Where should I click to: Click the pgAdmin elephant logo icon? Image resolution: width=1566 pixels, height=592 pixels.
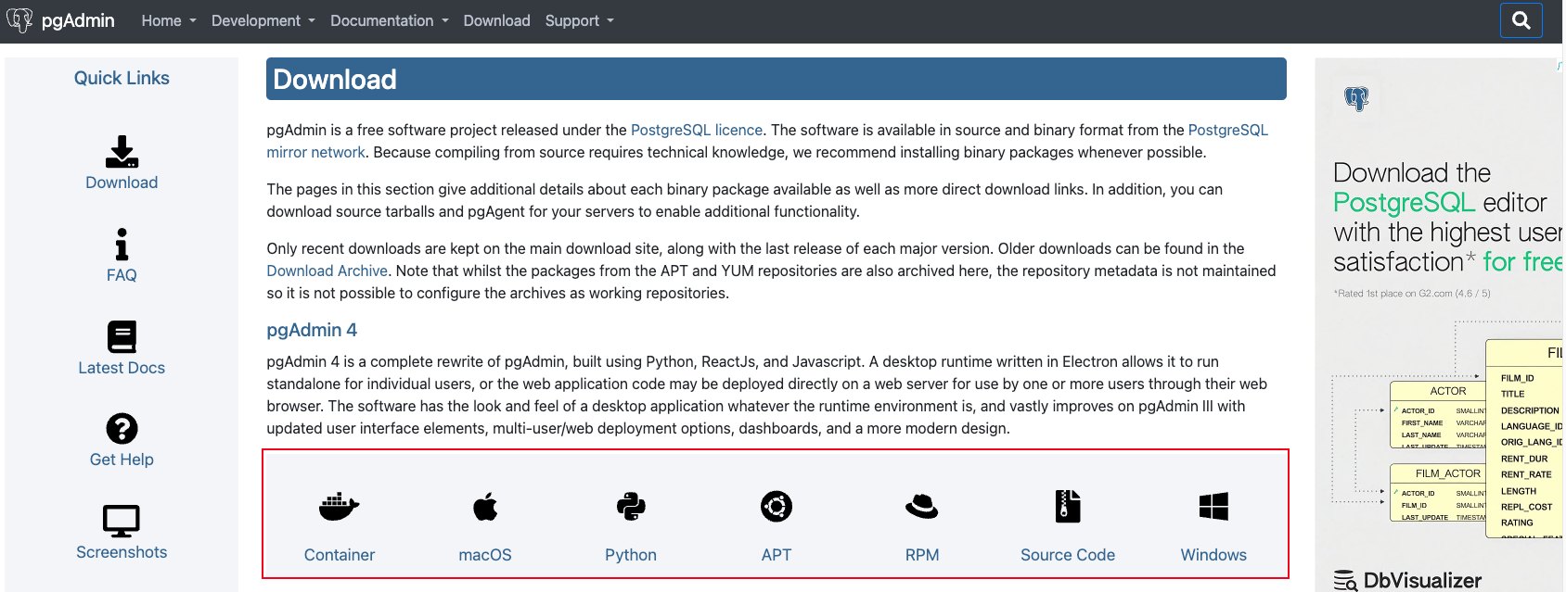tap(19, 20)
